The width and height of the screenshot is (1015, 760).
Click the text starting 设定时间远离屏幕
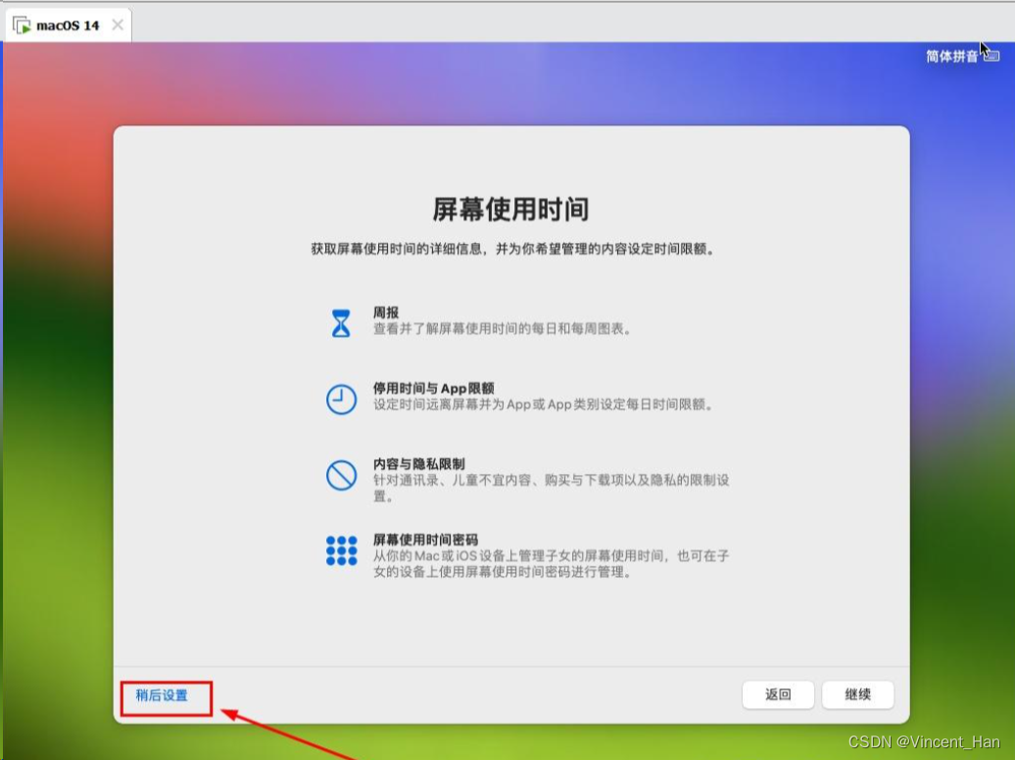coord(543,404)
